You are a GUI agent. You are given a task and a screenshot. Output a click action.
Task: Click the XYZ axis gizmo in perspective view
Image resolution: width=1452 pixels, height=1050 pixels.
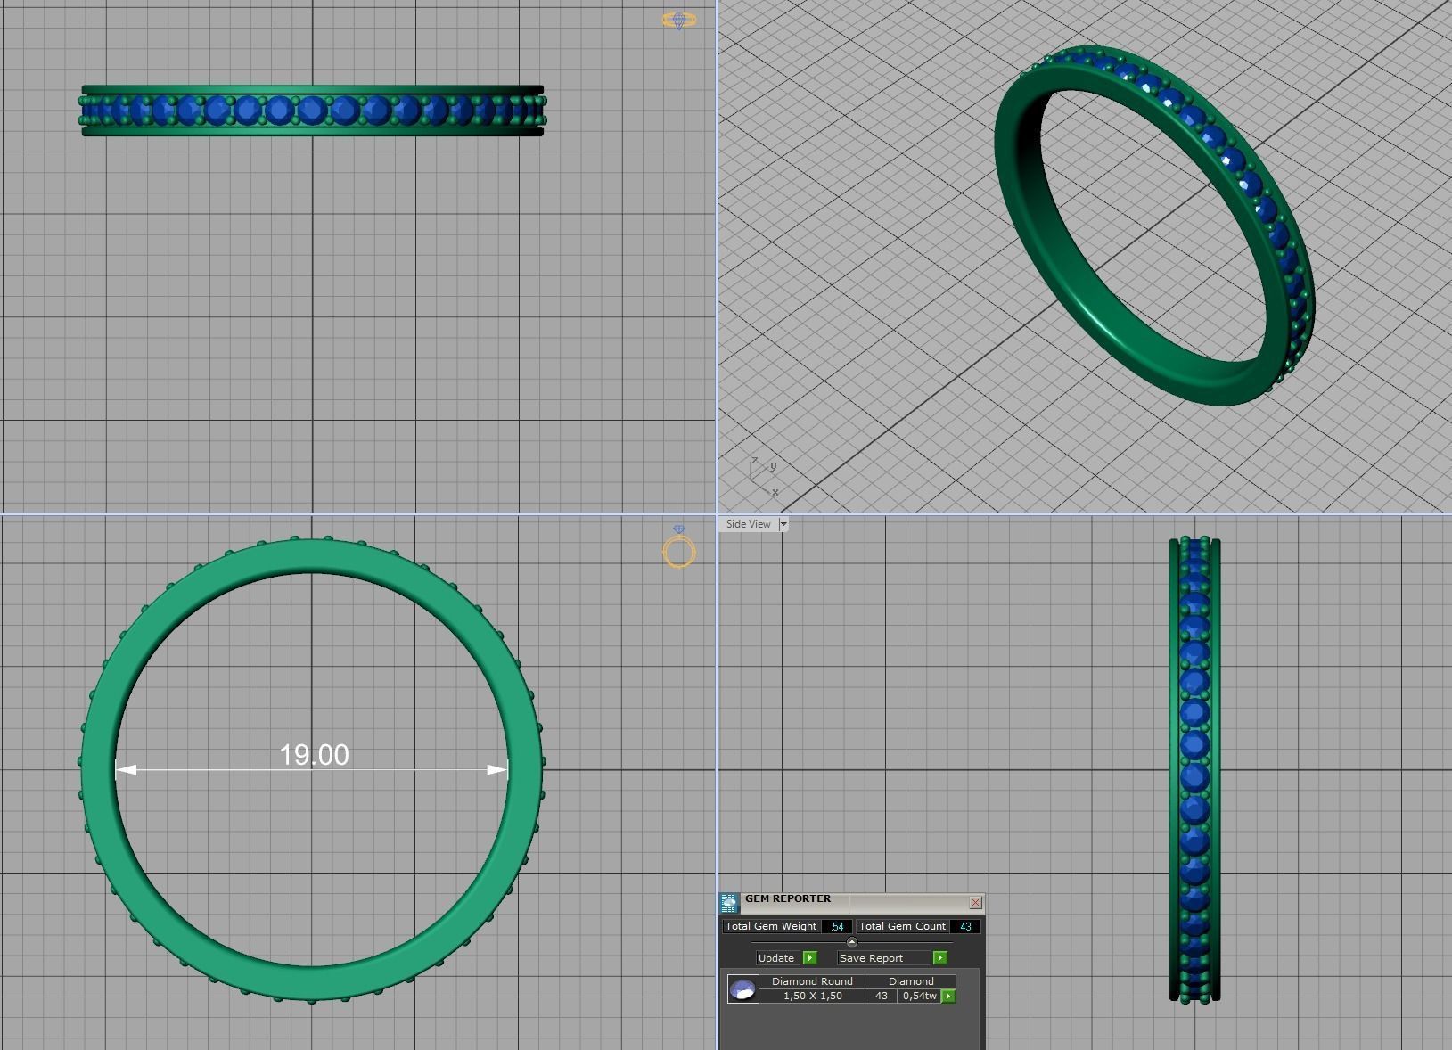pyautogui.click(x=764, y=477)
